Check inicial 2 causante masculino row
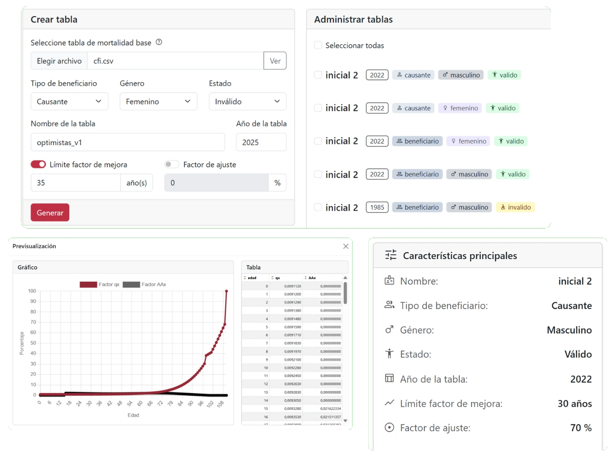 coord(318,75)
